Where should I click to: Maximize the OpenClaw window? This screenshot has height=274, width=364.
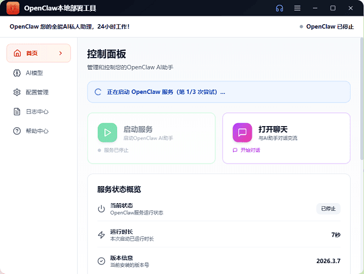pos(332,8)
